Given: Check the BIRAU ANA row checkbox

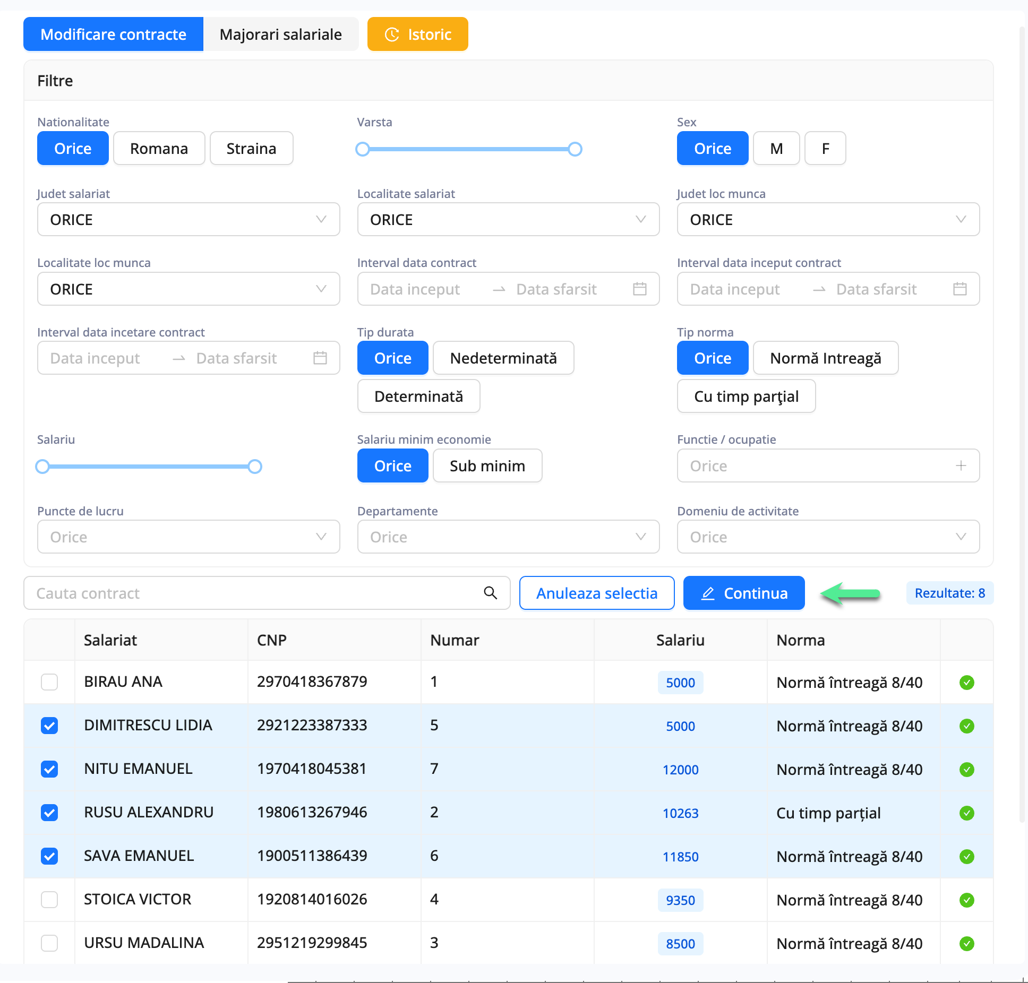Looking at the screenshot, I should click(x=49, y=682).
